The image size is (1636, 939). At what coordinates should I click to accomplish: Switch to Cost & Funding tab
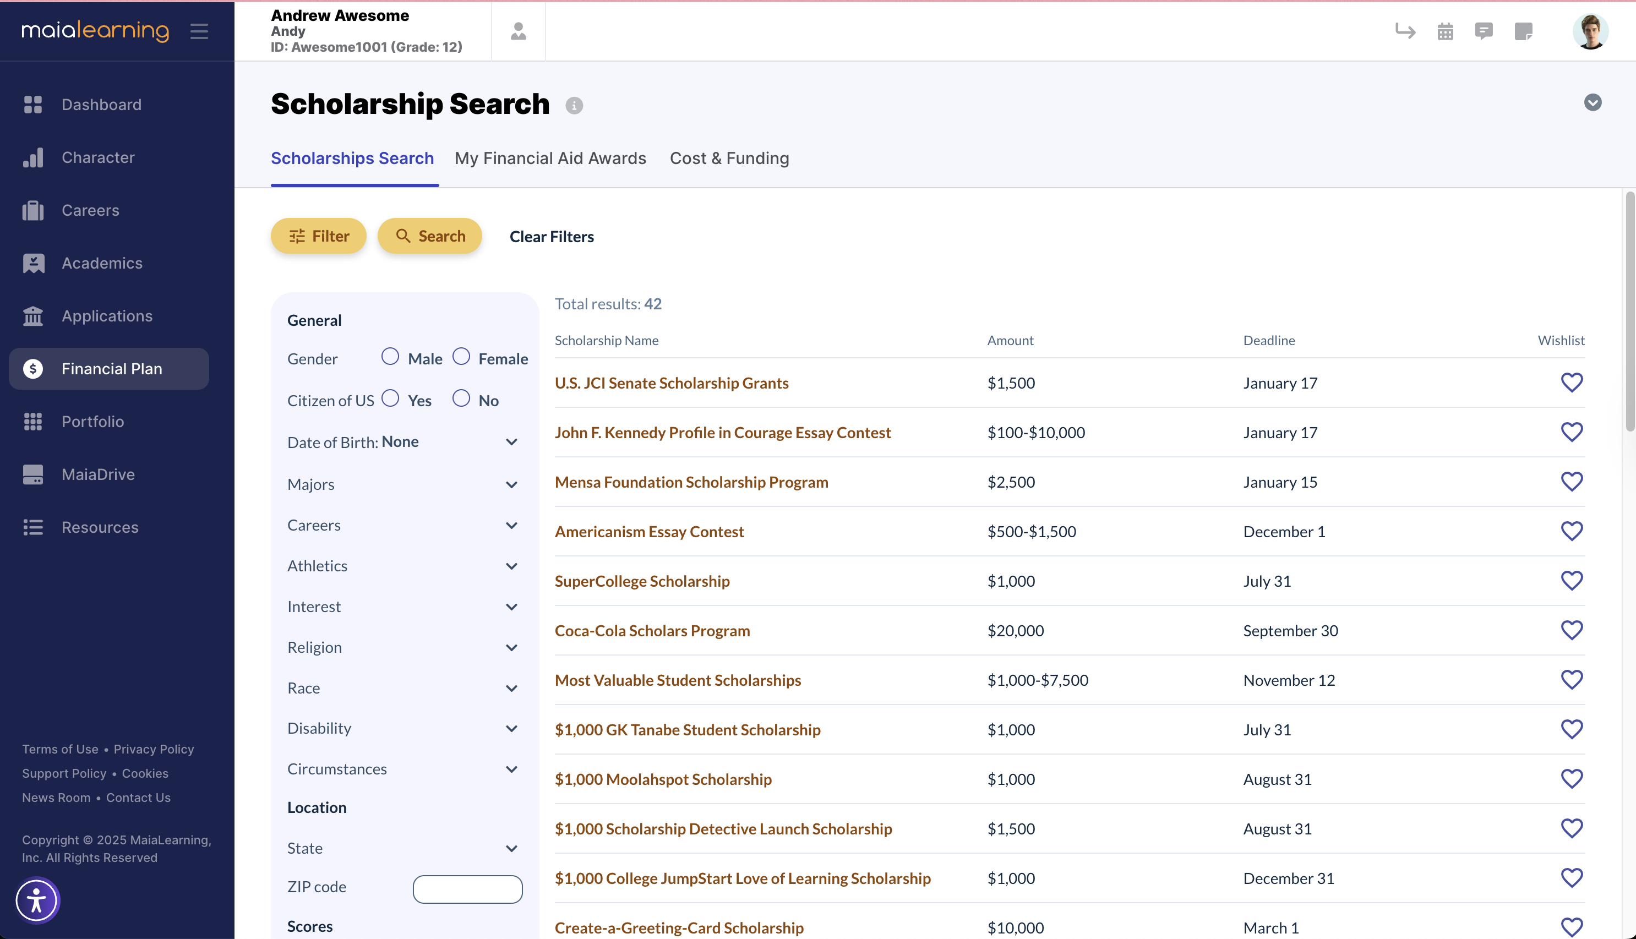(x=729, y=158)
